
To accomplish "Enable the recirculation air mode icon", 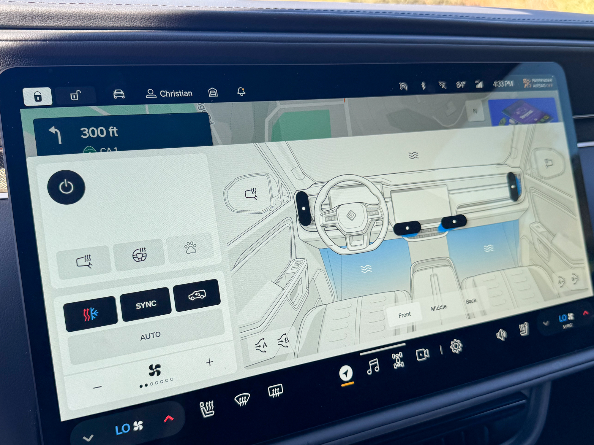I will 196,299.
